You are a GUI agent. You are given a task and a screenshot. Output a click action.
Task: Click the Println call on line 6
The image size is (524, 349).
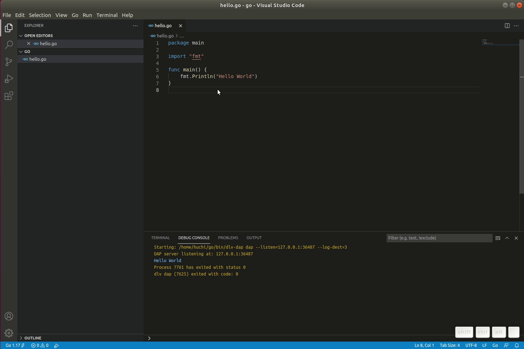click(202, 77)
